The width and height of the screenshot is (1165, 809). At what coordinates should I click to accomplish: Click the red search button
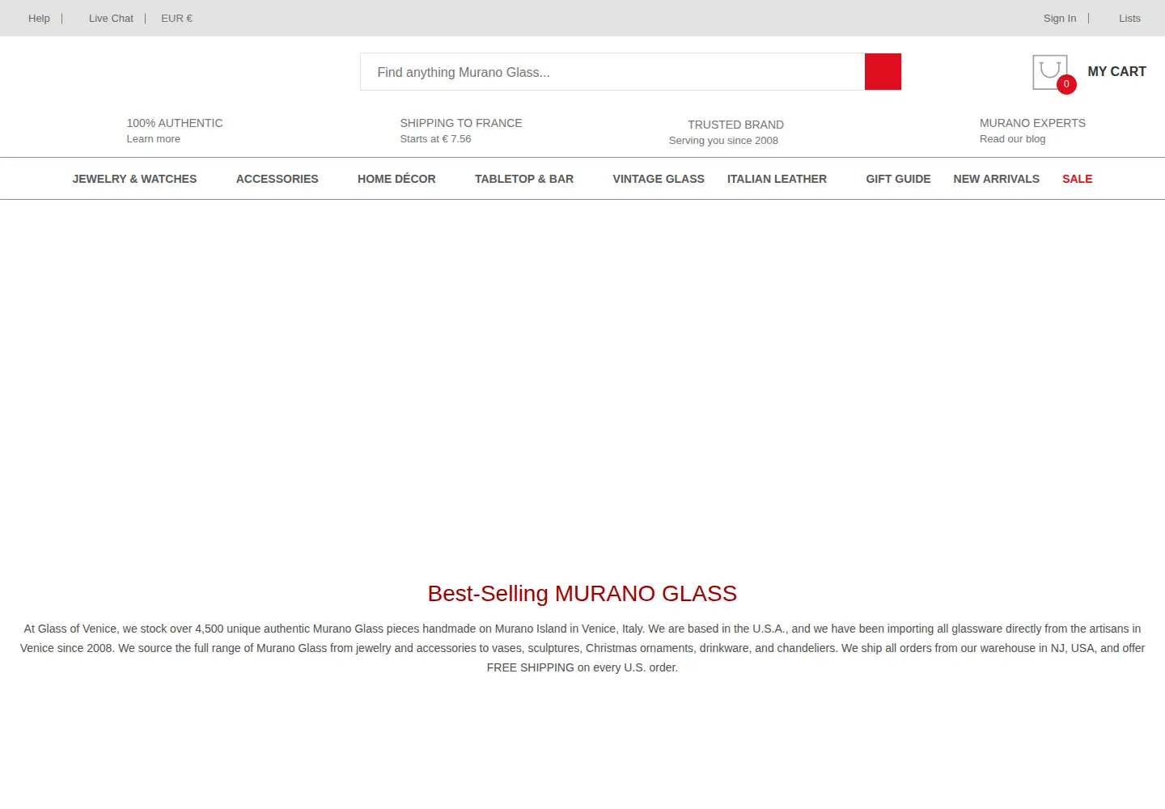pyautogui.click(x=883, y=72)
